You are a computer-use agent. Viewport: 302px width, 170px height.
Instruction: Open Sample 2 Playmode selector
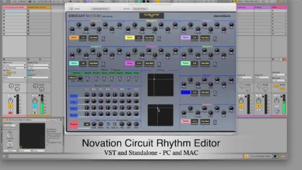click(149, 38)
